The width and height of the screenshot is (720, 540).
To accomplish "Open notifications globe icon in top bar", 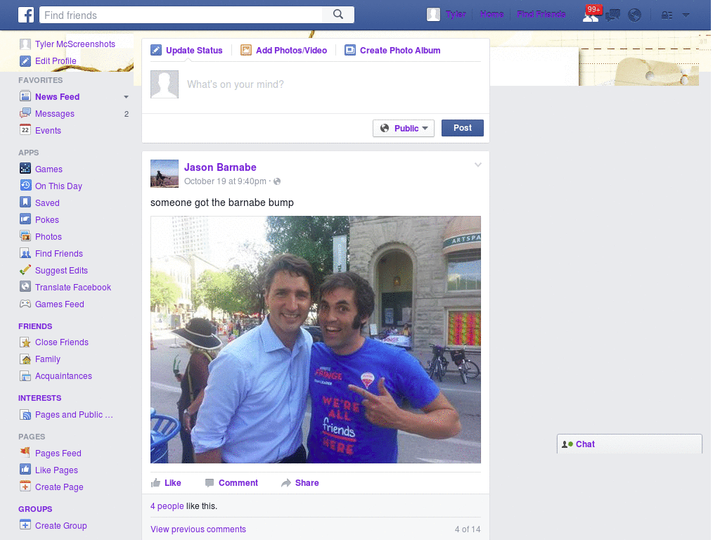I will [635, 15].
